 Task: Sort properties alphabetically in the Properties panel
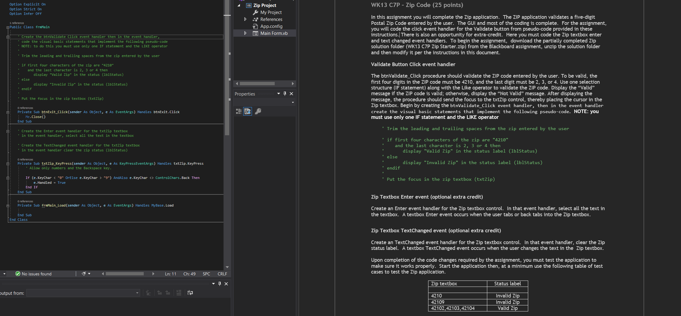(247, 111)
